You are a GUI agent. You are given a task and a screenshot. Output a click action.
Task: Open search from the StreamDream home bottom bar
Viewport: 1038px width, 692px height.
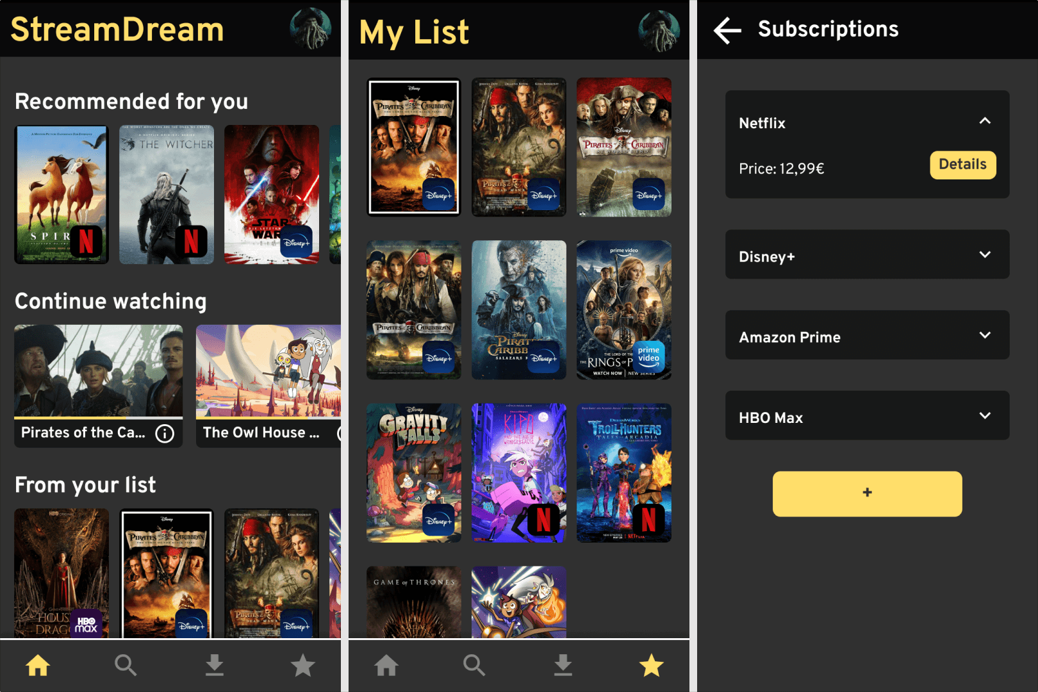pyautogui.click(x=126, y=666)
